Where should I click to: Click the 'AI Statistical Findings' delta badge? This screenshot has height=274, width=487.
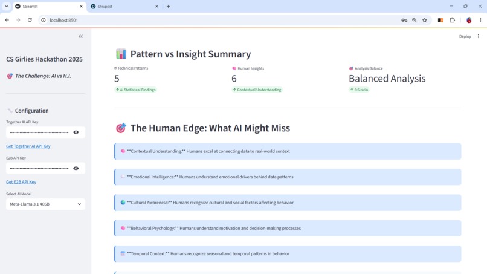coord(136,90)
